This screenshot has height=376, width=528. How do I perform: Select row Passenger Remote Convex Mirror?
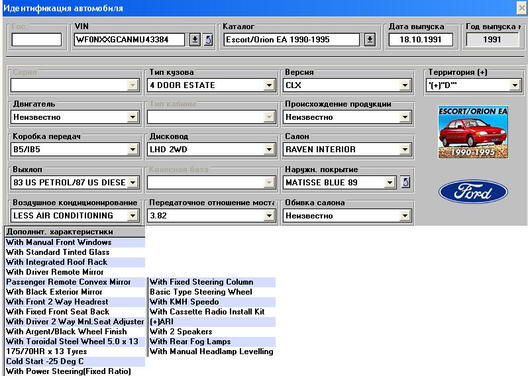click(x=75, y=282)
